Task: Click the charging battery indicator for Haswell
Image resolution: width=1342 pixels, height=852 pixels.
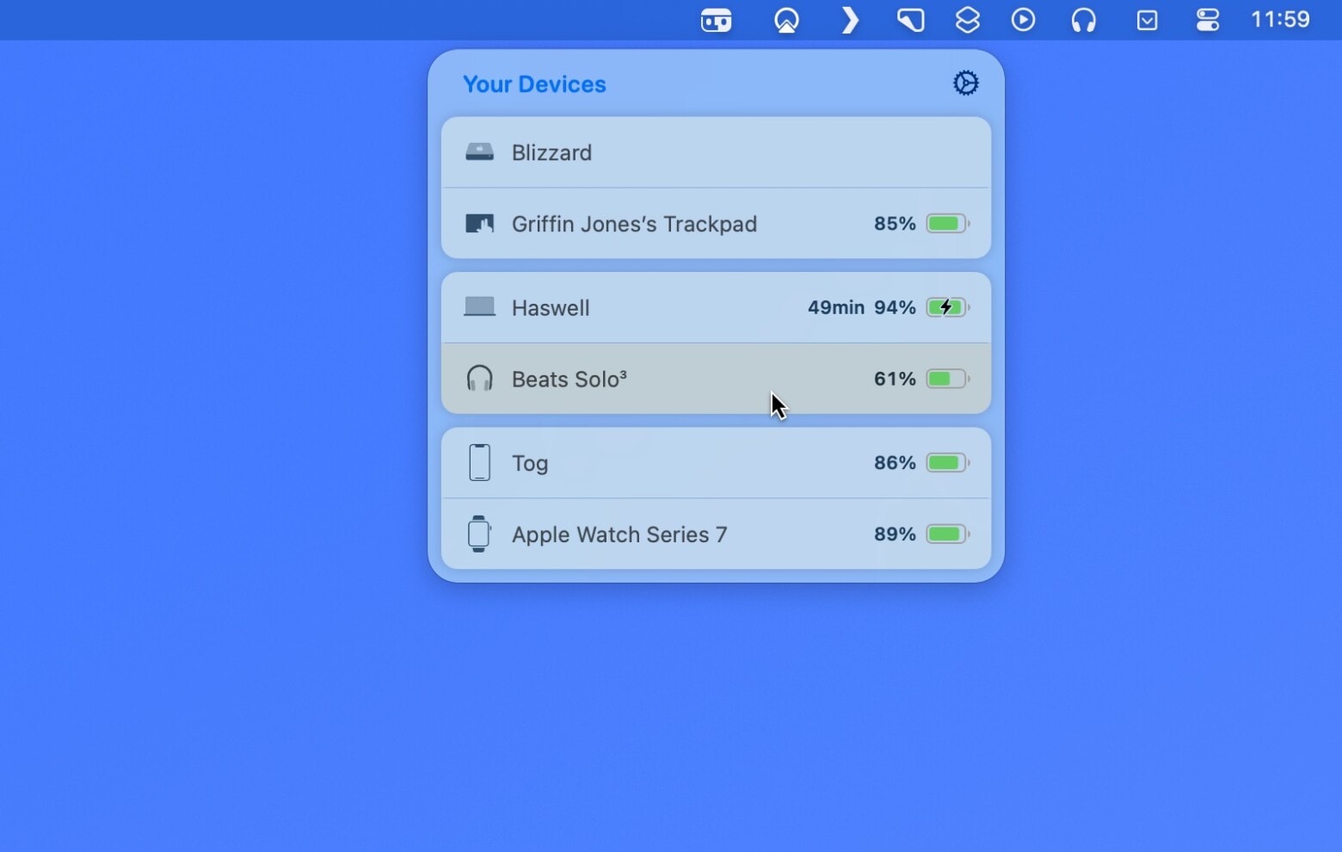Action: click(x=946, y=307)
